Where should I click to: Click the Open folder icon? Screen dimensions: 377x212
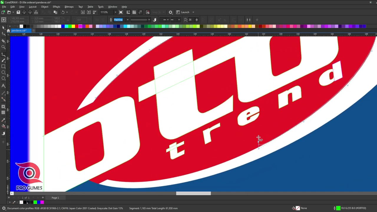(x=9, y=12)
